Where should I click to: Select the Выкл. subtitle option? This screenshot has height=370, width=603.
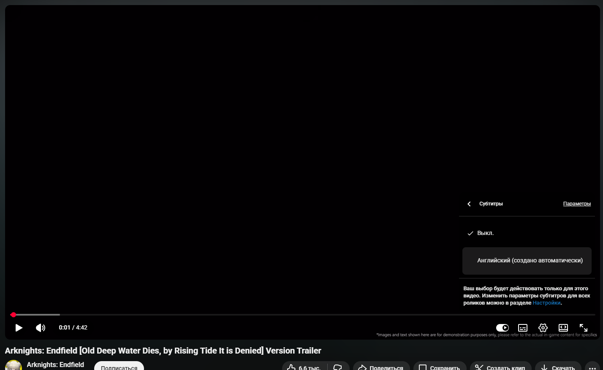pyautogui.click(x=527, y=233)
